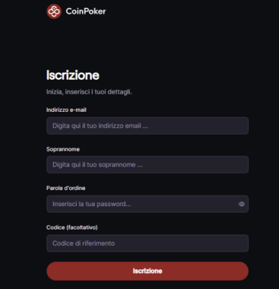The height and width of the screenshot is (289, 279).
Task: Toggle password visibility in Parola d'ordine
Action: click(x=242, y=204)
